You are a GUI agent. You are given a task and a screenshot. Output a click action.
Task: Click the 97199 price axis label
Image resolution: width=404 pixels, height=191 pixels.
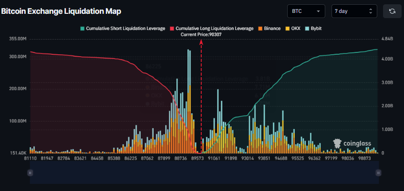coord(331,158)
